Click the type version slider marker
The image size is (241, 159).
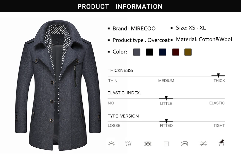pos(166,121)
